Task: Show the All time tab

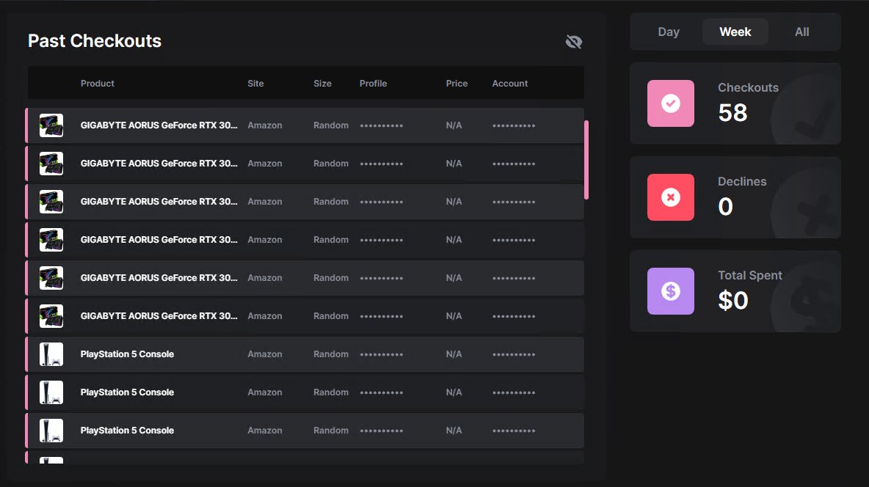Action: coord(802,32)
